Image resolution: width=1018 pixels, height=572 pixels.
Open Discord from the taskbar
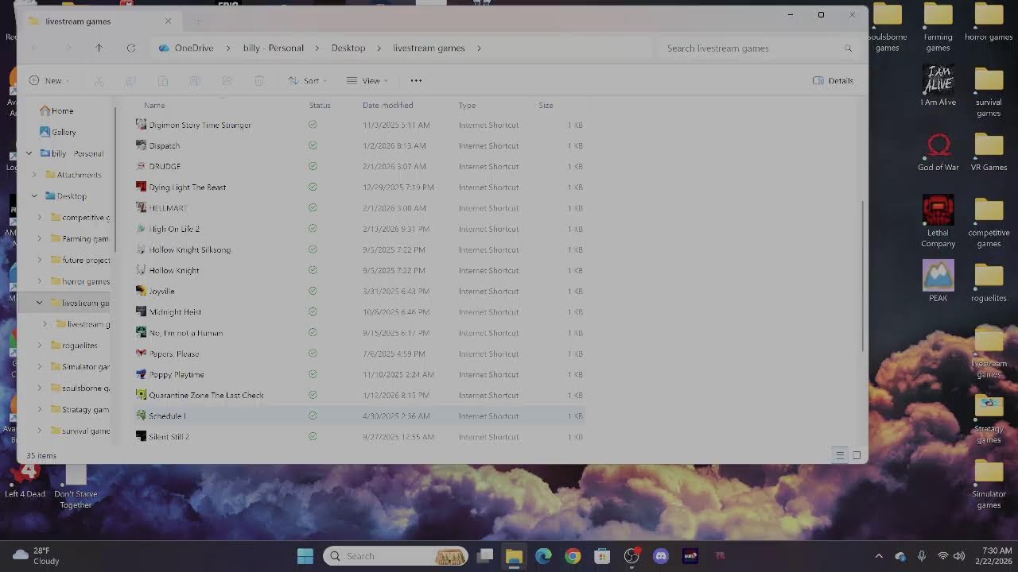(661, 556)
